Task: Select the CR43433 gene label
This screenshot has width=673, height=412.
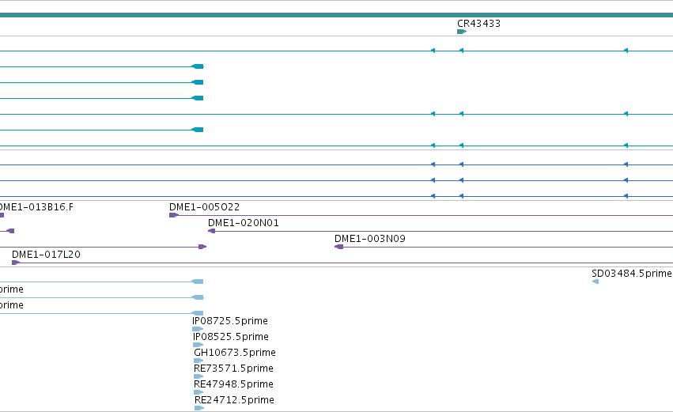Action: click(x=478, y=24)
